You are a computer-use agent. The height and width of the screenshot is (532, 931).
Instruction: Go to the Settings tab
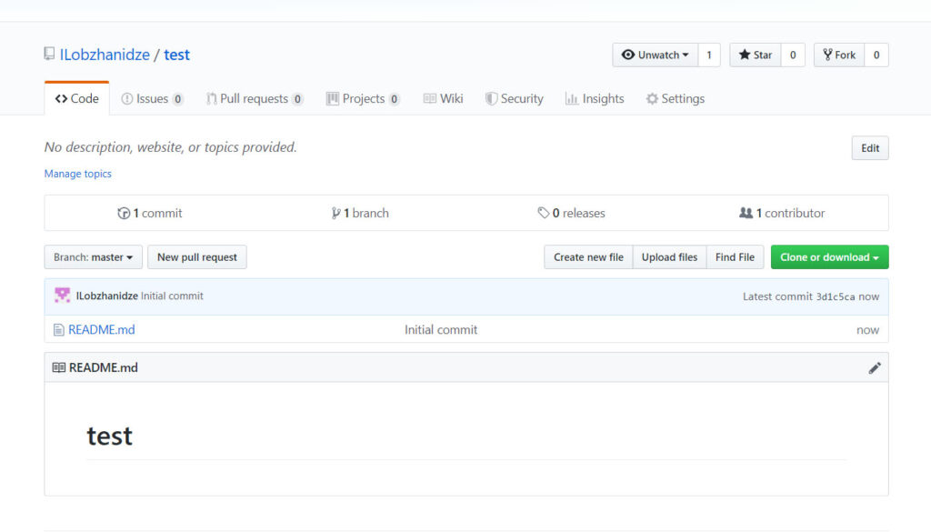[675, 99]
